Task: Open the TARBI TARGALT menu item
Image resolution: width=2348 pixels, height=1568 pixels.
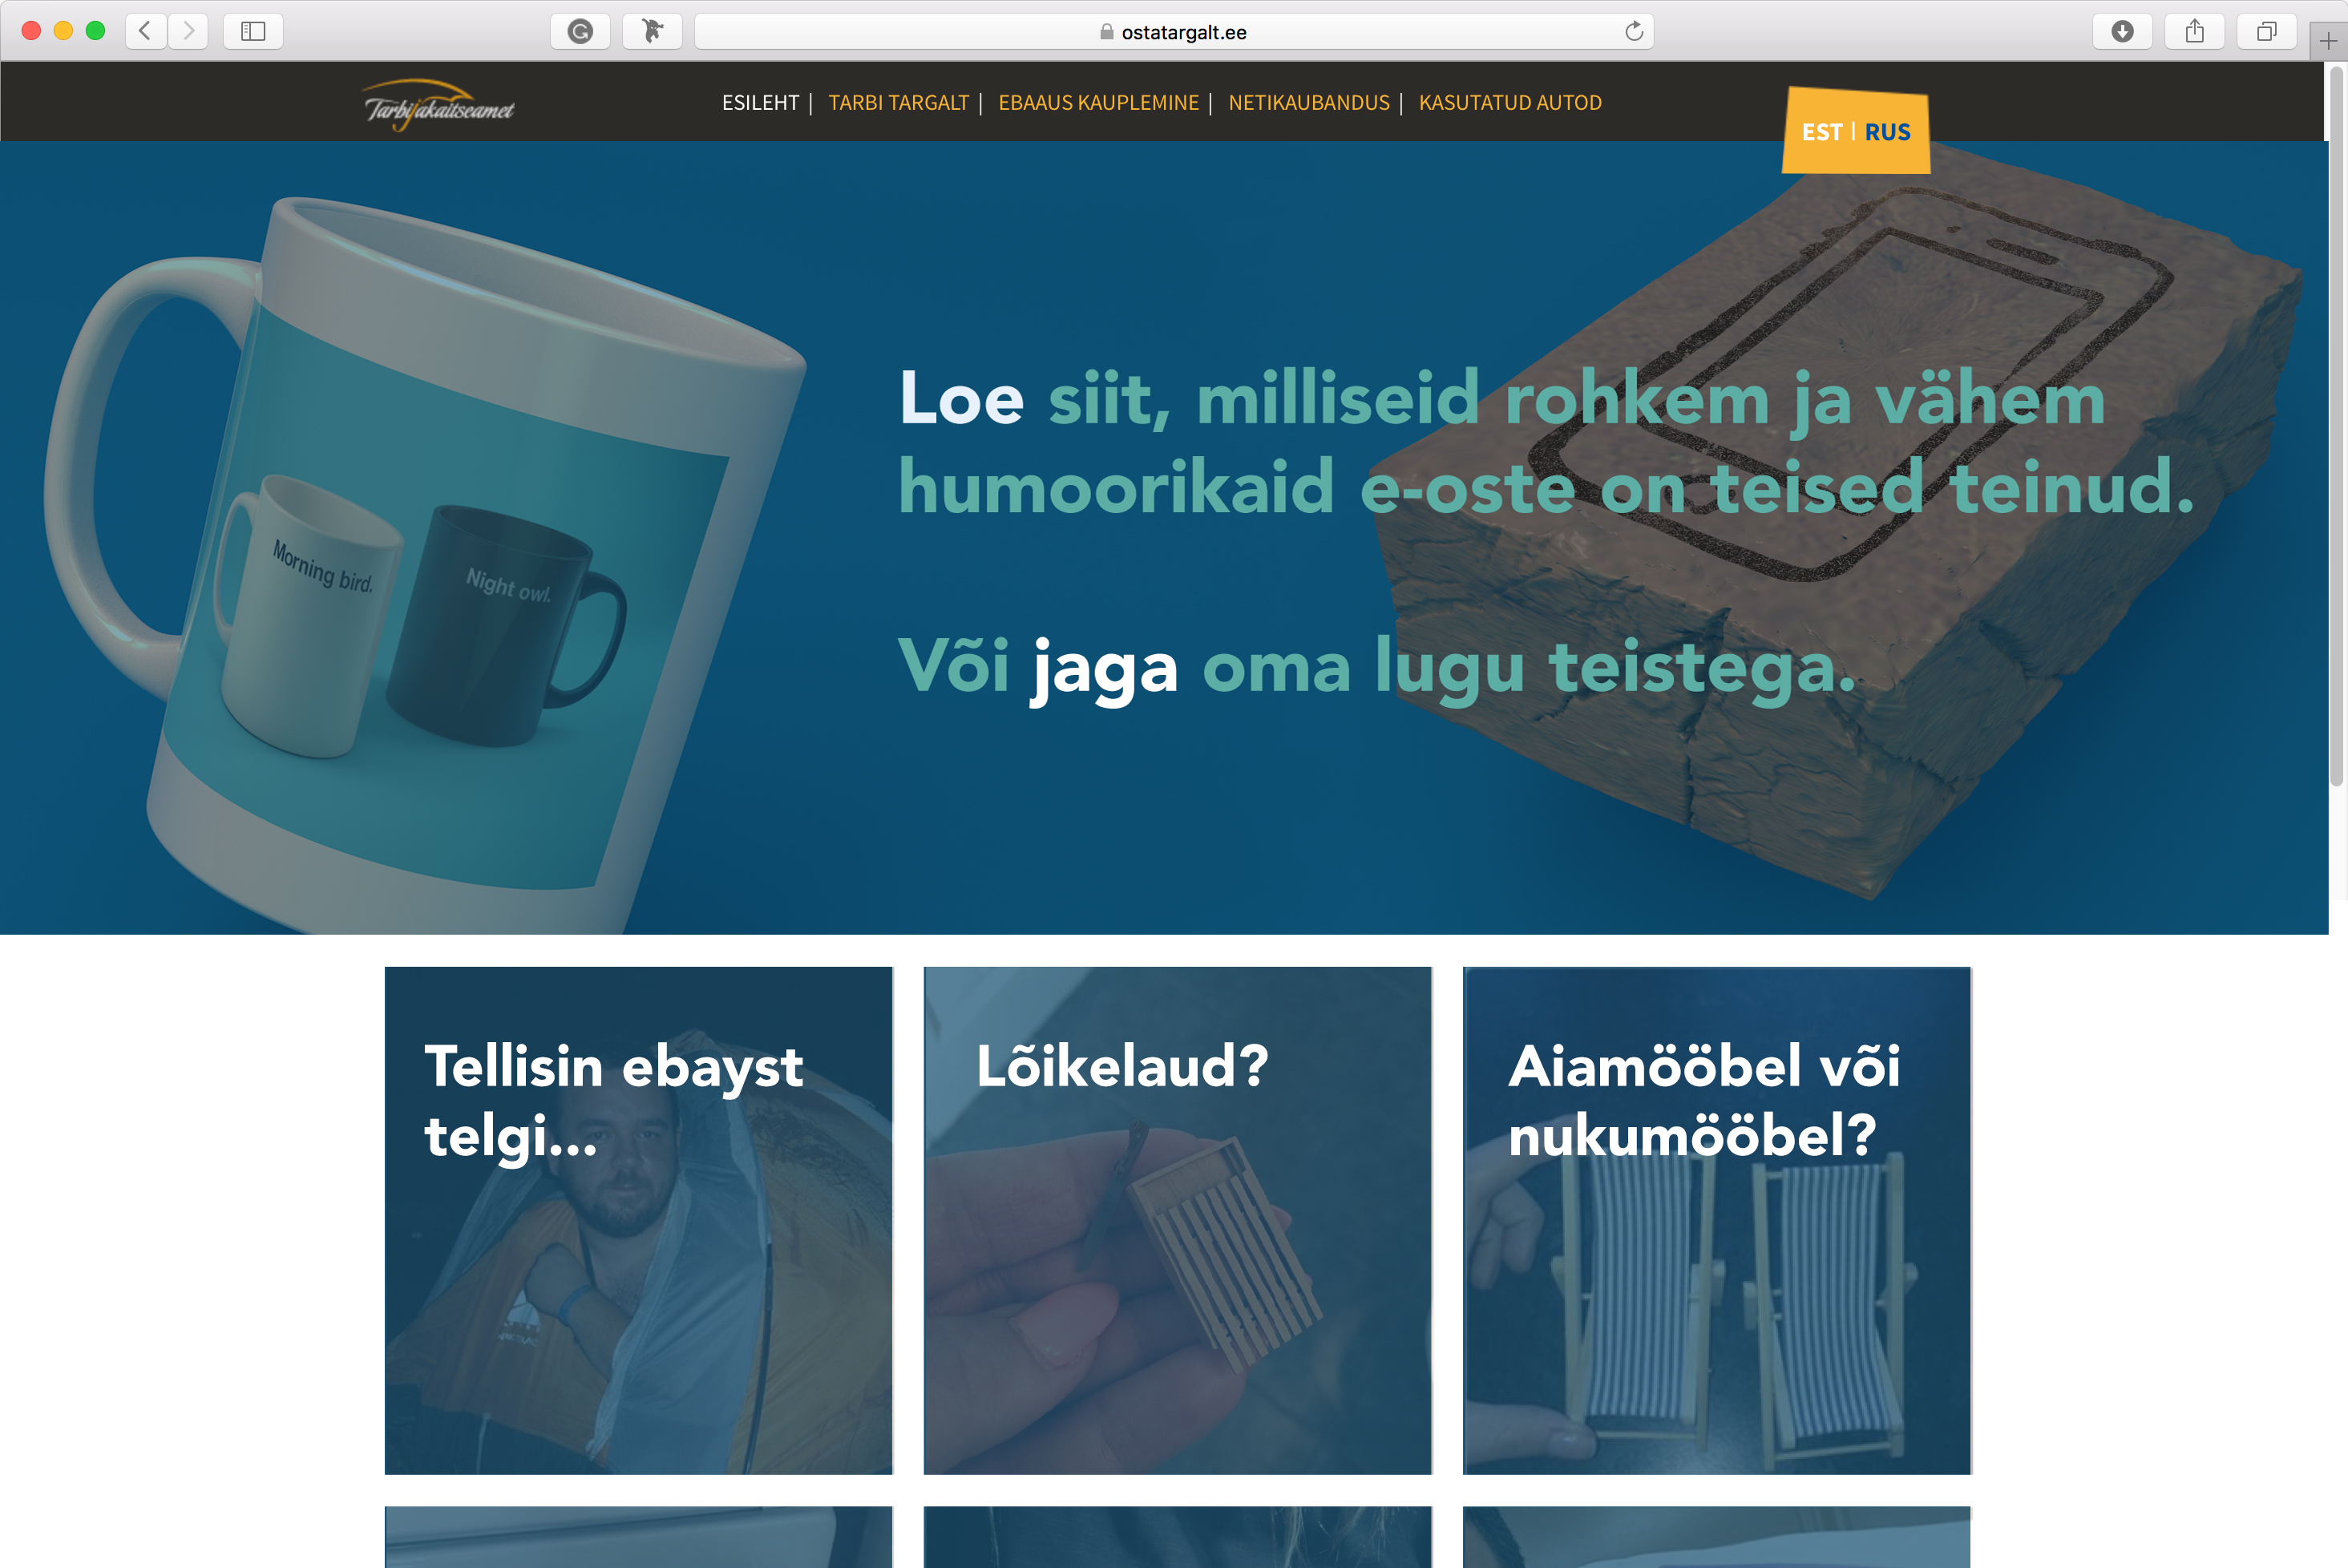Action: (898, 103)
